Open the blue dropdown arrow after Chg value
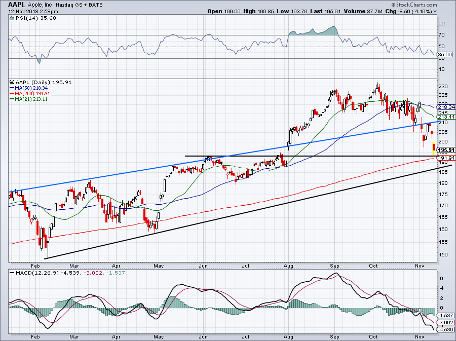 (435, 12)
